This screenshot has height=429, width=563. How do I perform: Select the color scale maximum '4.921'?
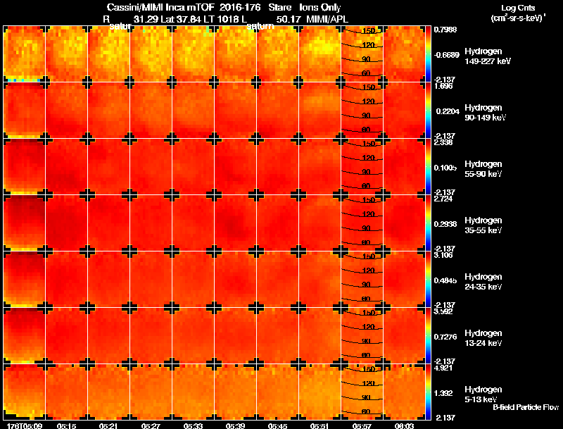pyautogui.click(x=443, y=368)
